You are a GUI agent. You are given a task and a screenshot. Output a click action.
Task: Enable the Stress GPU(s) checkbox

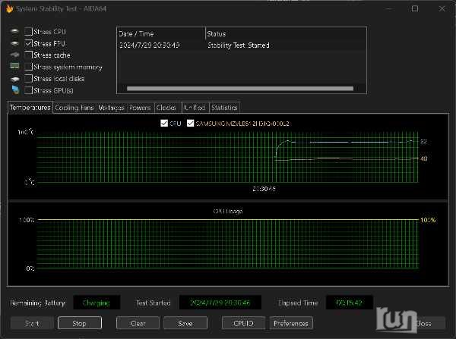tap(29, 90)
